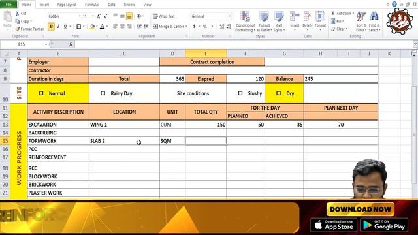Check the Normal site condition box
Viewport: 418px width, 235px height.
[41, 93]
